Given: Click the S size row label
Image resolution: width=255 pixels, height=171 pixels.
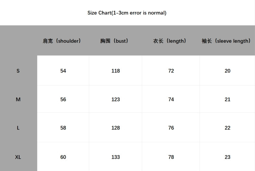Looking at the screenshot, I should point(18,71).
